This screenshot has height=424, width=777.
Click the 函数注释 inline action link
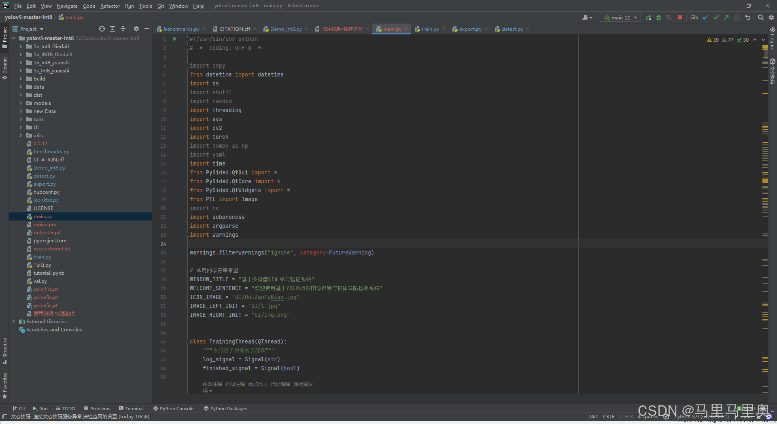212,384
